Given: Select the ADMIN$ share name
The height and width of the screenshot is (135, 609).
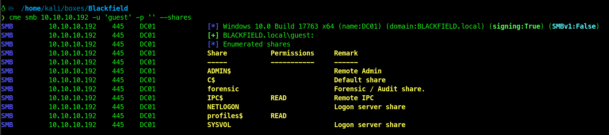Looking at the screenshot, I should (x=219, y=71).
